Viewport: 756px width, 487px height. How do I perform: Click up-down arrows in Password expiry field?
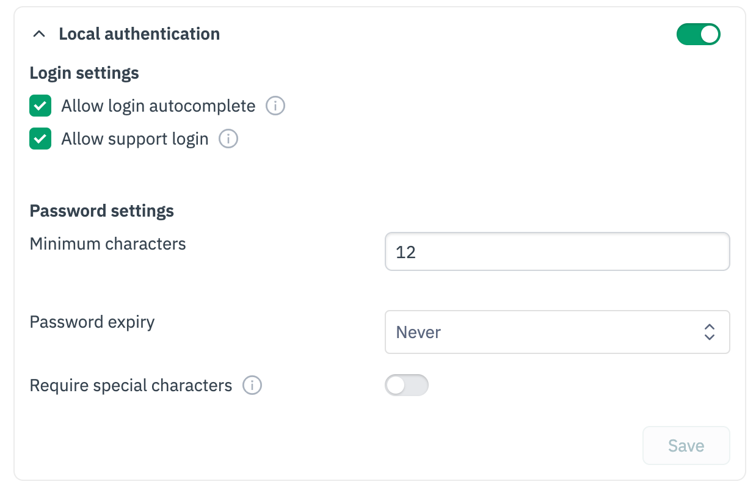pos(709,332)
